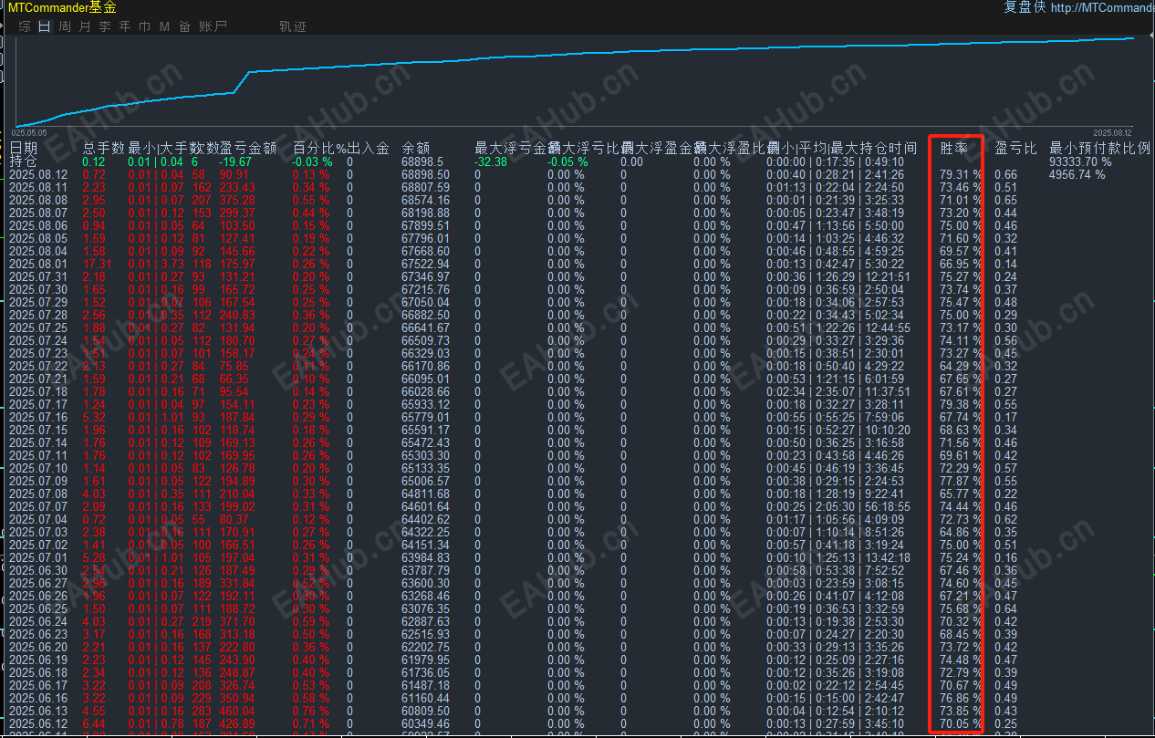This screenshot has width=1155, height=738.
Task: Click the profit value 375.28
Action: tap(238, 200)
